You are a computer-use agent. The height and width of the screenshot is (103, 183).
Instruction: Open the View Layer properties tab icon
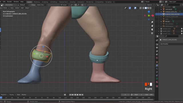tap(157, 51)
